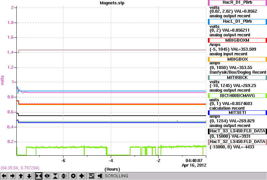Click the VAL=269.829 readout text
This screenshot has width=267, height=180.
coord(242,121)
